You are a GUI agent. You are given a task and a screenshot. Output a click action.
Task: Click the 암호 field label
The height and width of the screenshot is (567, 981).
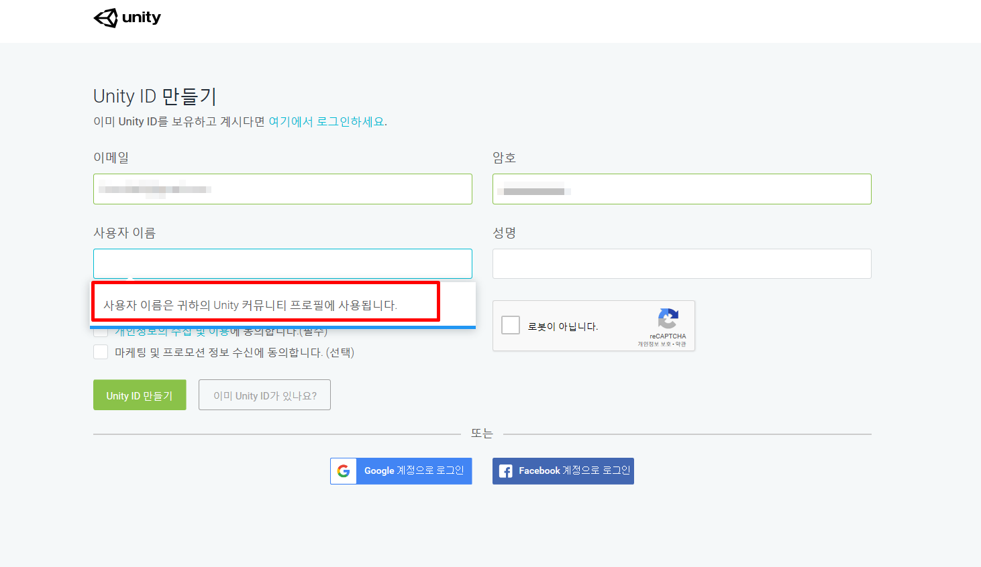coord(504,157)
